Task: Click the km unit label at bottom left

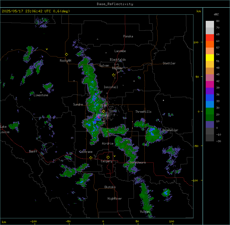Action: tap(4, 222)
